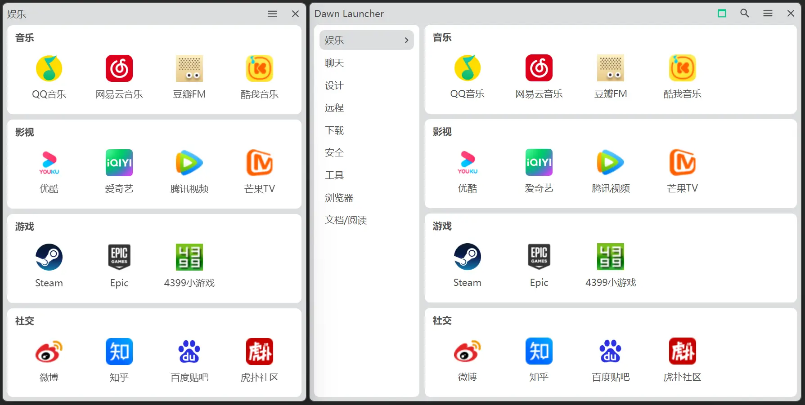Click 游戏 section heading in 娱乐 window

click(x=24, y=227)
